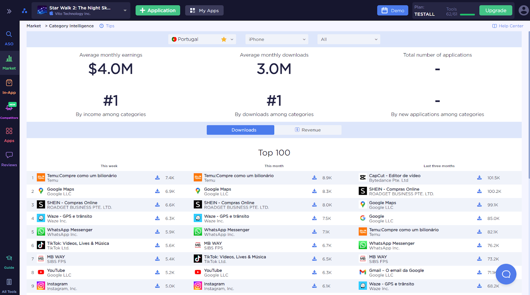The width and height of the screenshot is (530, 295).
Task: Open Instagram in This week list
Action: click(x=57, y=284)
